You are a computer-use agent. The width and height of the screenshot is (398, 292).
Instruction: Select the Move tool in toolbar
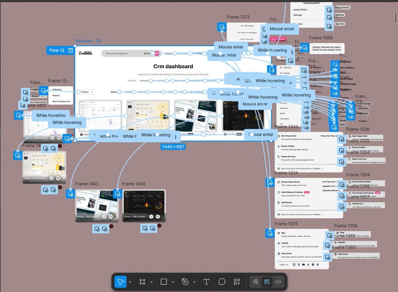pos(121,282)
